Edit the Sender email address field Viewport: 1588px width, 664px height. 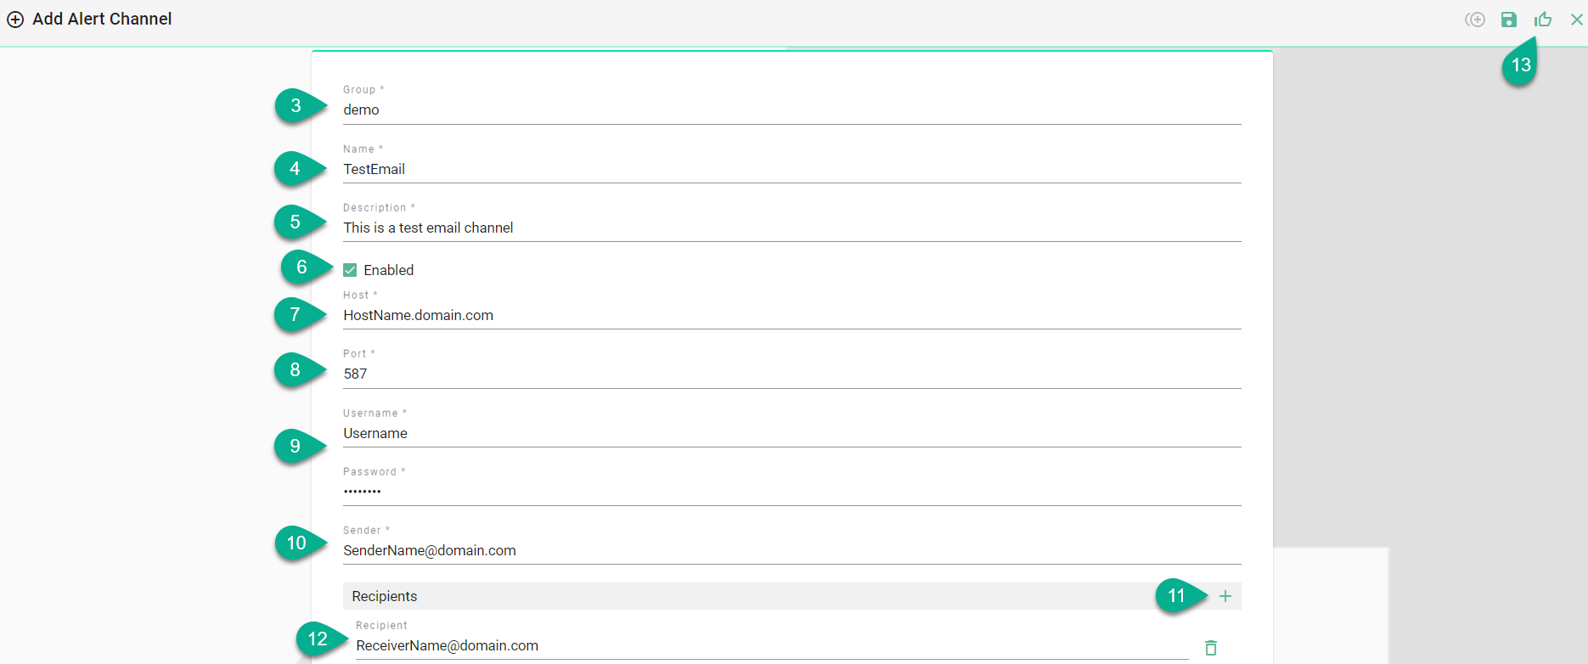pyautogui.click(x=791, y=551)
